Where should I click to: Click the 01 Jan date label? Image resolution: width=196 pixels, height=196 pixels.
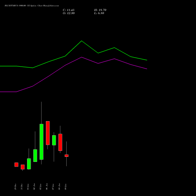(x=28, y=187)
